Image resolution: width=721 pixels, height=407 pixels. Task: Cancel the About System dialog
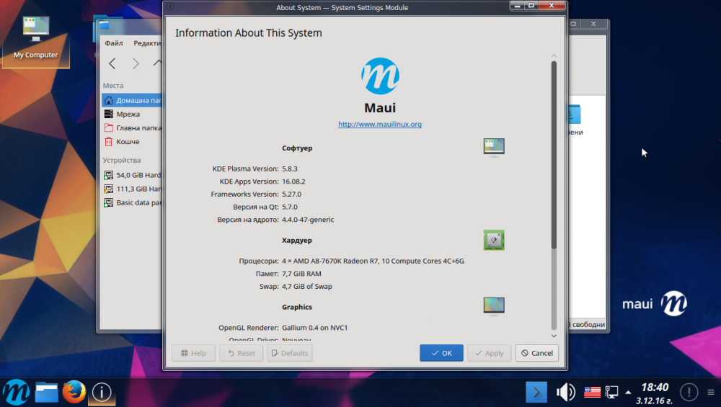coord(537,353)
